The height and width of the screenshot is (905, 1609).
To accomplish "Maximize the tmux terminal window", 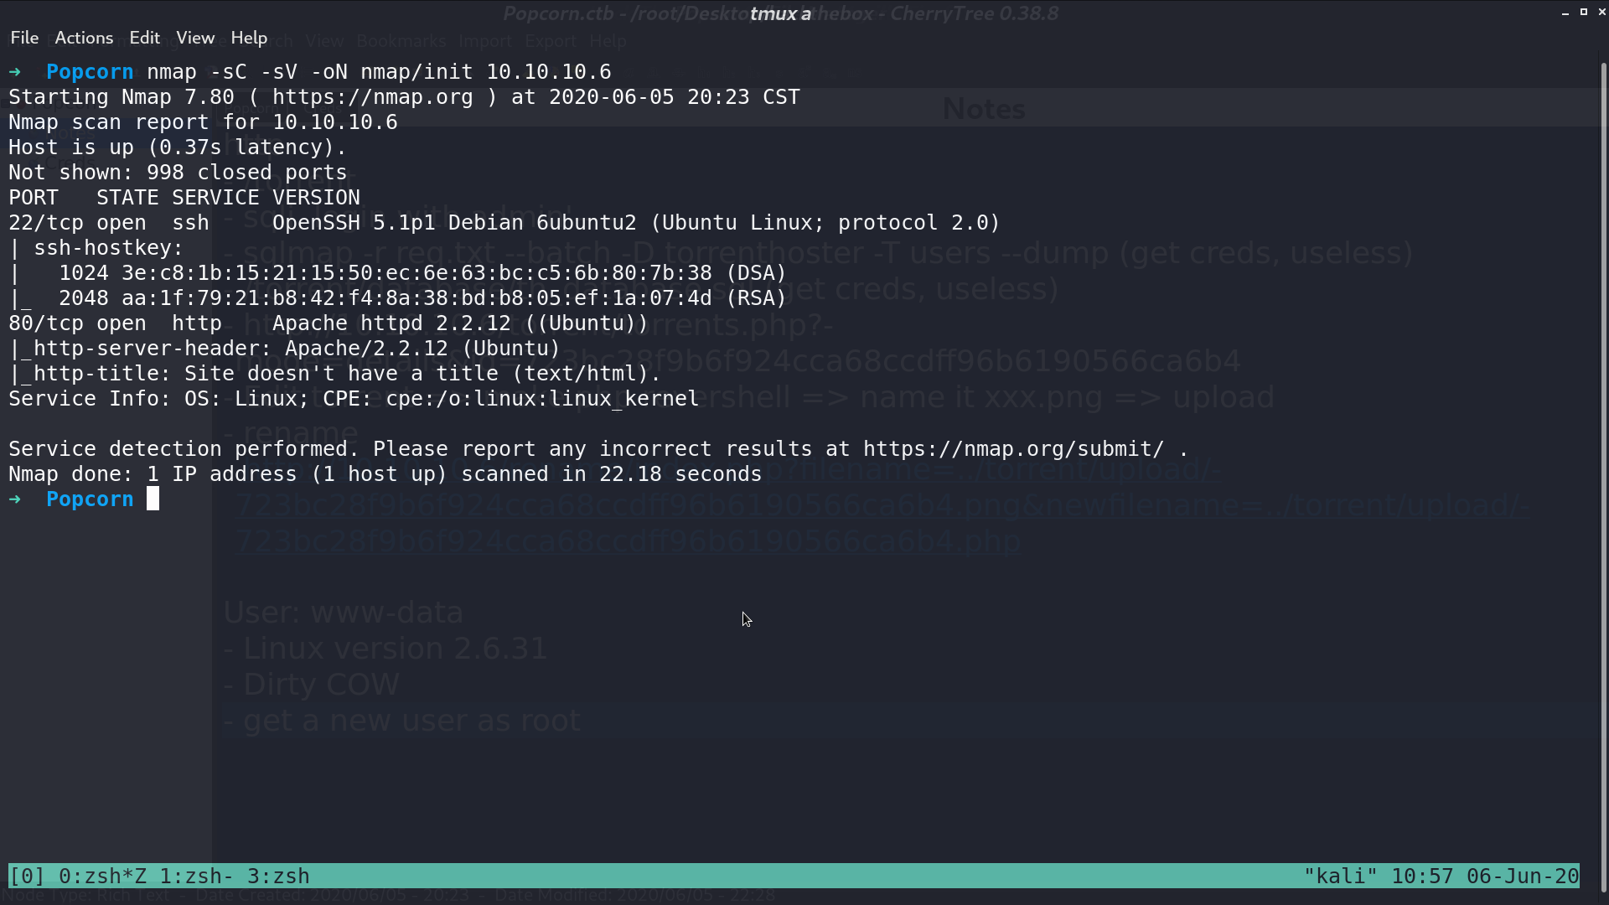I will click(1584, 12).
